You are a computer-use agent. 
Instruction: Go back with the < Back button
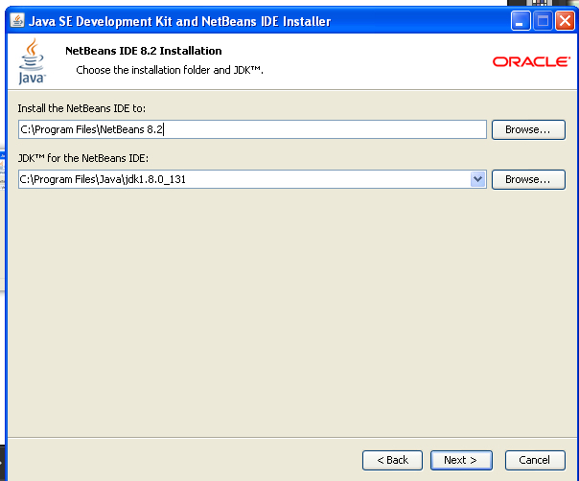[392, 460]
